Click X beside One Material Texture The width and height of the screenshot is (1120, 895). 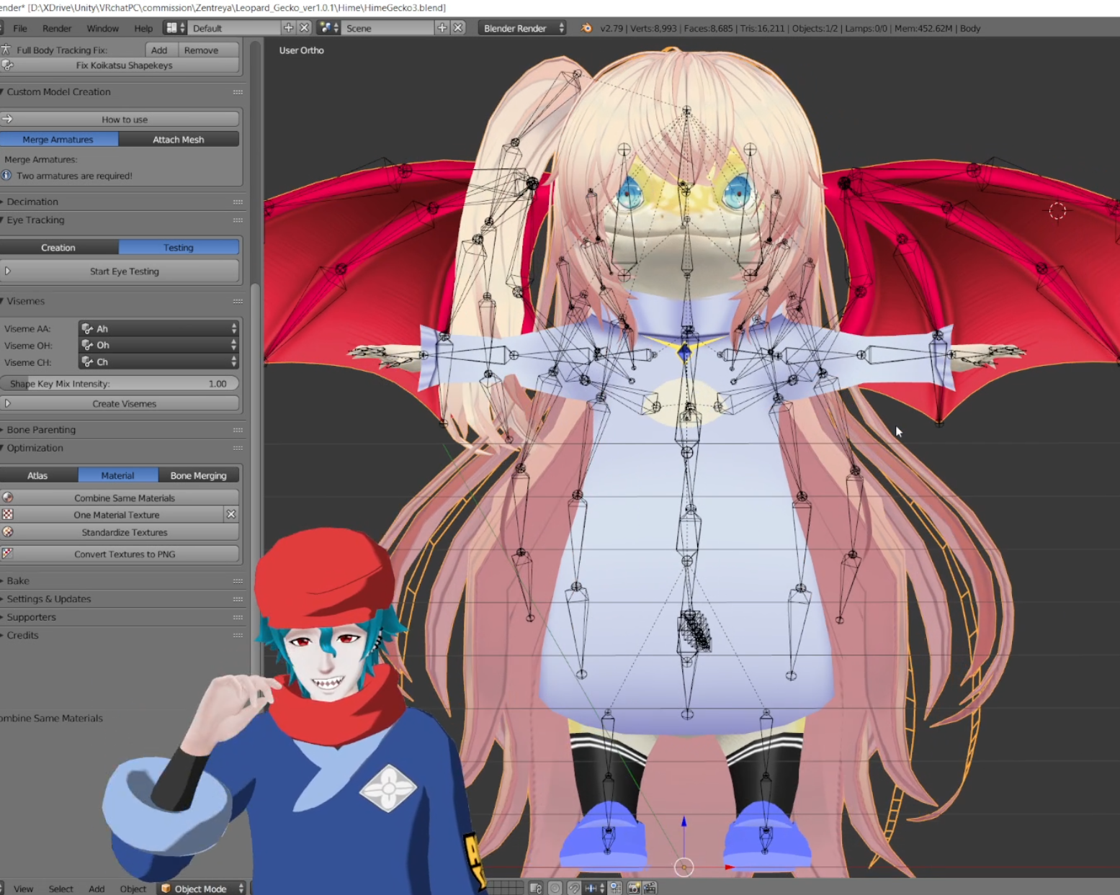tap(231, 515)
